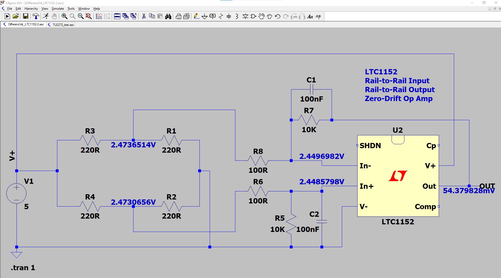Click the 2.4730656V node voltage label

[x=133, y=202]
